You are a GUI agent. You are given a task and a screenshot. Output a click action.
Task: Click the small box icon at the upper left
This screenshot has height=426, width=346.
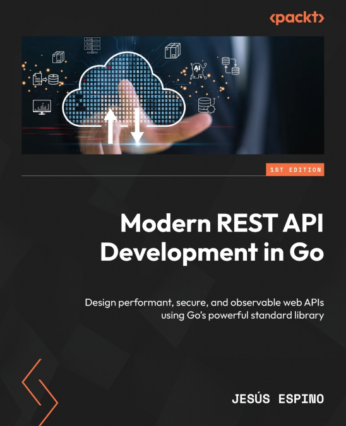tap(59, 57)
